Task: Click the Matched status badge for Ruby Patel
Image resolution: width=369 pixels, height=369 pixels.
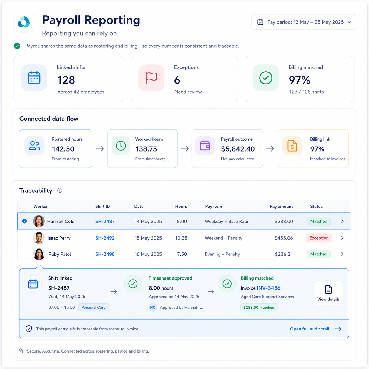Action: tap(319, 254)
